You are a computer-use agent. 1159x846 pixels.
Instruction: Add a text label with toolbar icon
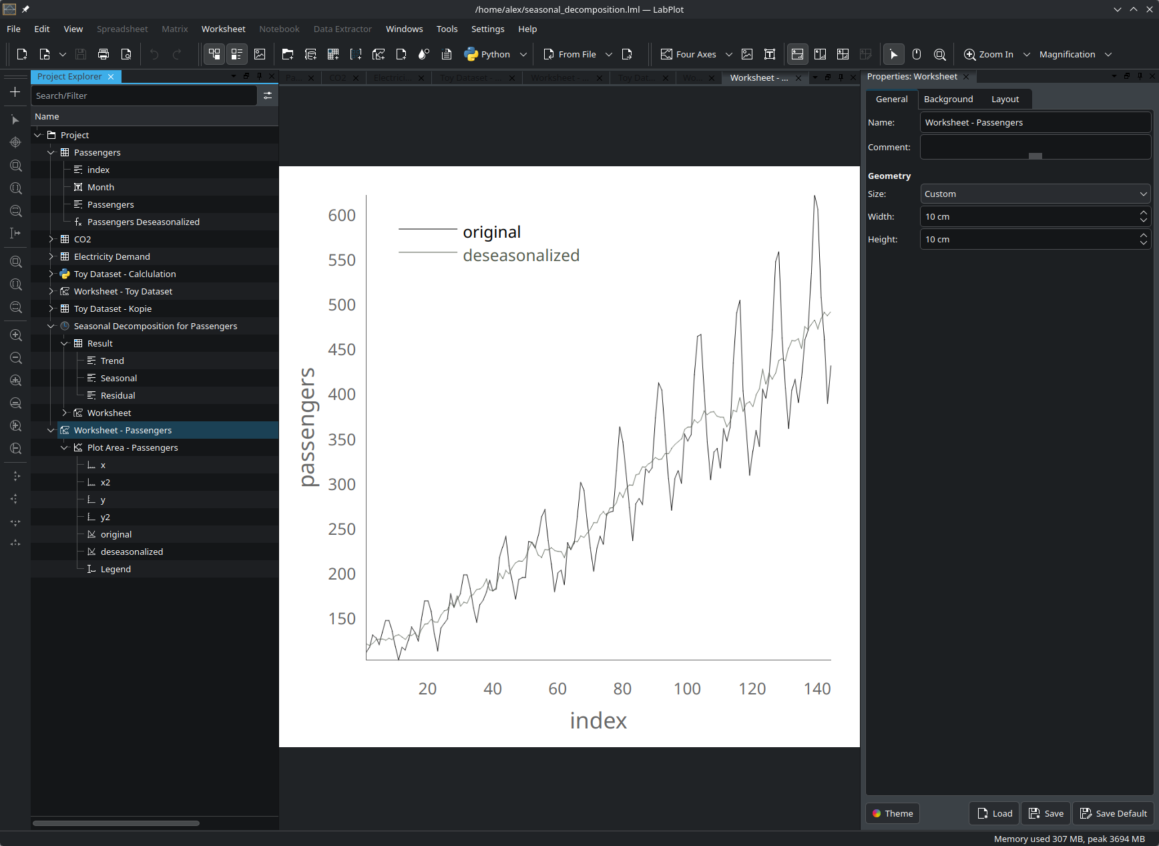click(x=770, y=55)
